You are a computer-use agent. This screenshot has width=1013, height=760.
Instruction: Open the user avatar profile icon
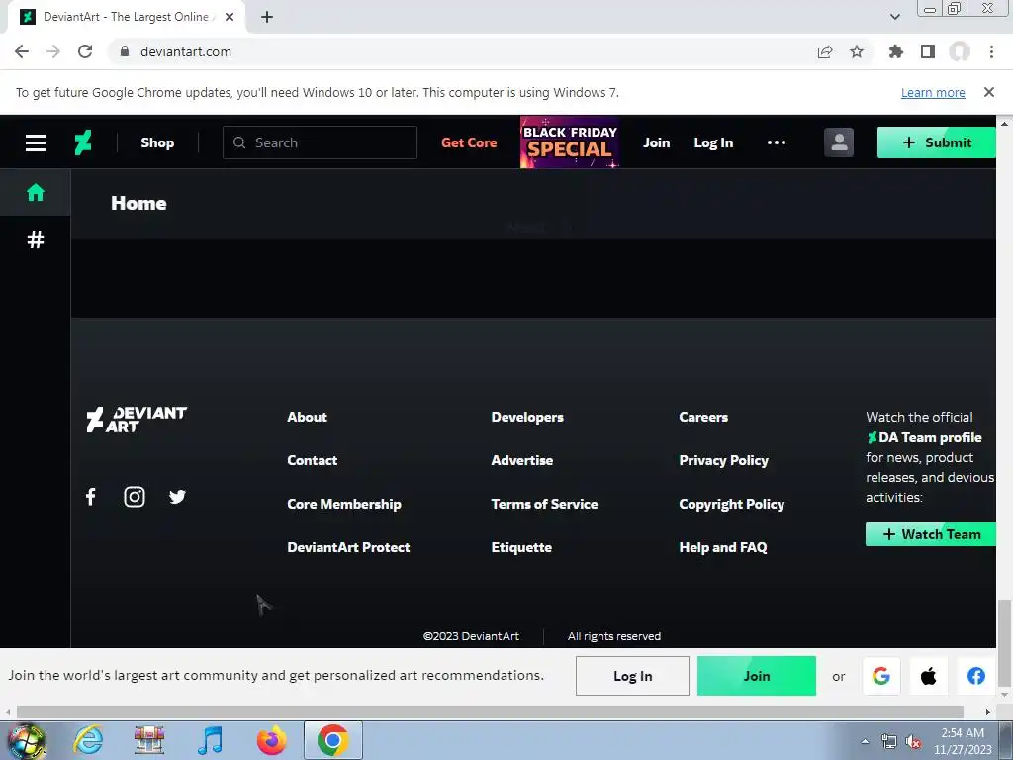tap(839, 142)
